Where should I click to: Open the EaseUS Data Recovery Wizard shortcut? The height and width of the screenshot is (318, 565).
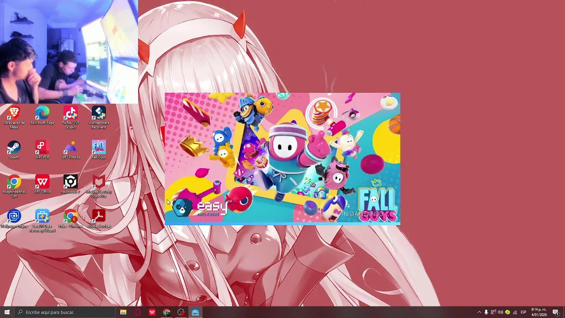click(42, 221)
